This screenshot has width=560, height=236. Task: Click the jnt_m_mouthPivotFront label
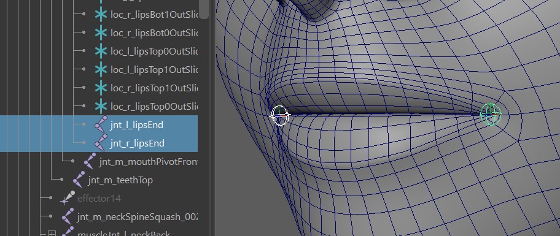(x=148, y=161)
